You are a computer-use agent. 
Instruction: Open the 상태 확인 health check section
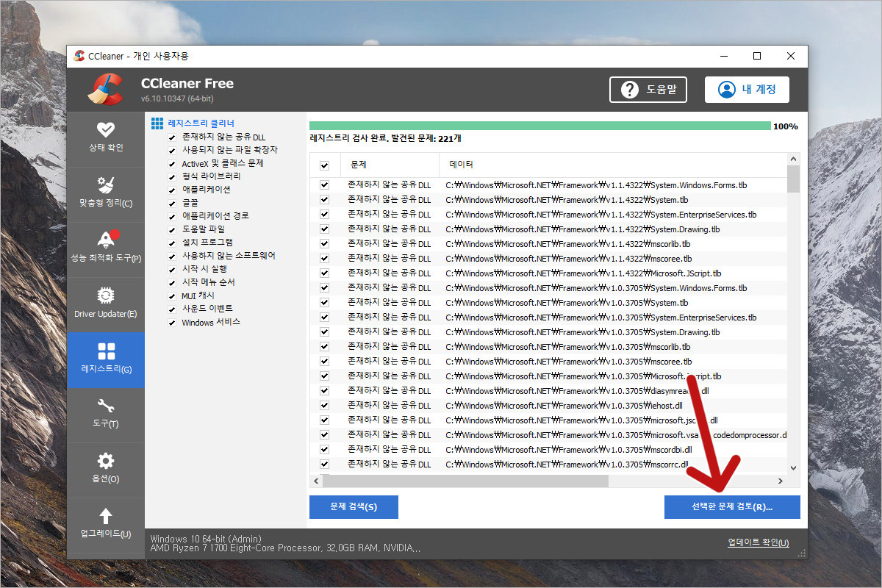tap(106, 138)
